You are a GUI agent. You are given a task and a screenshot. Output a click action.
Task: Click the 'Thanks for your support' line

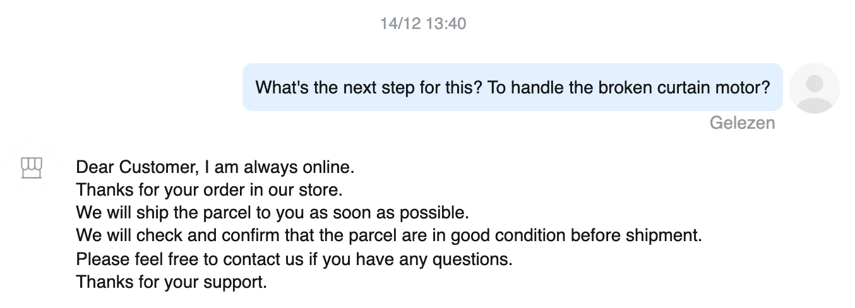coord(172,281)
